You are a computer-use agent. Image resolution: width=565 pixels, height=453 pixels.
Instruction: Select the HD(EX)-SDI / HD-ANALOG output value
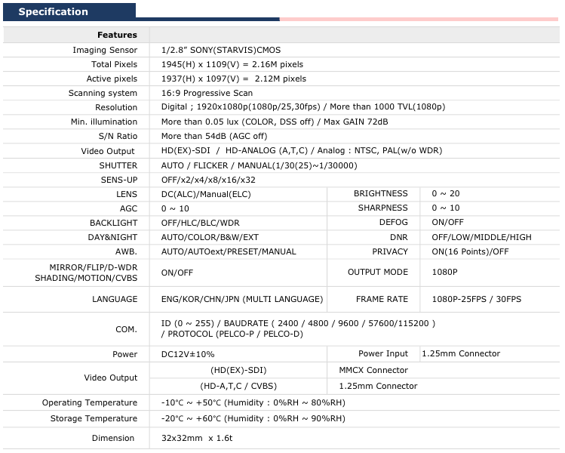302,150
